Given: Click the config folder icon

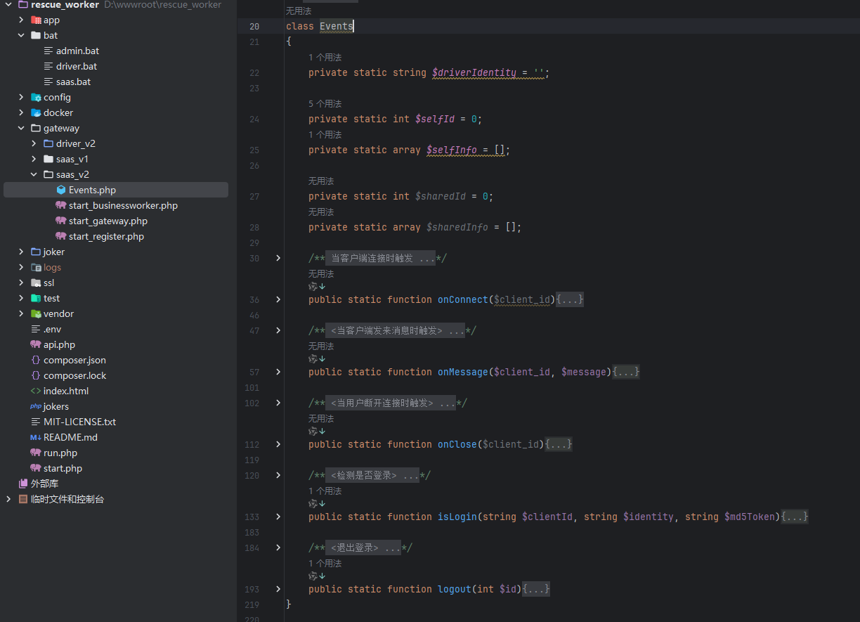Looking at the screenshot, I should tap(36, 98).
